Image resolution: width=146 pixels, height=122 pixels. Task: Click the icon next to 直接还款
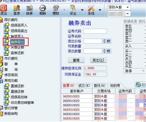7,86
